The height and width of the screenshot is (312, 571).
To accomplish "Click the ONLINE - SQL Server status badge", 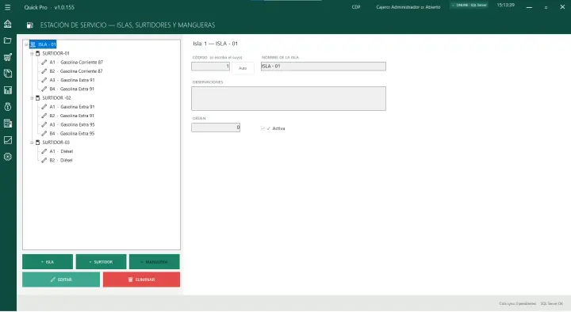I will 469,5.
